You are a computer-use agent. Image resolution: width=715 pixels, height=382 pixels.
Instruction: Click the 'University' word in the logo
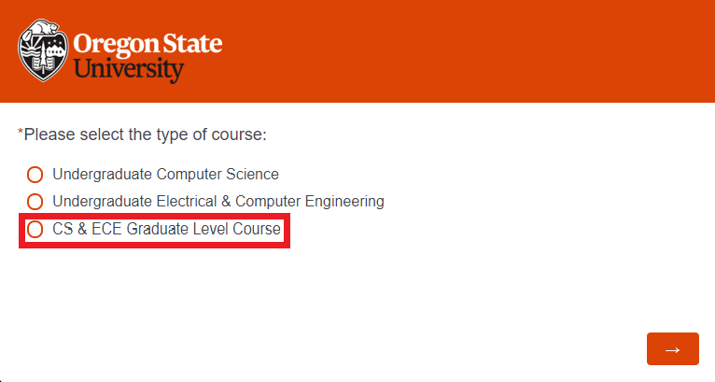pos(129,68)
